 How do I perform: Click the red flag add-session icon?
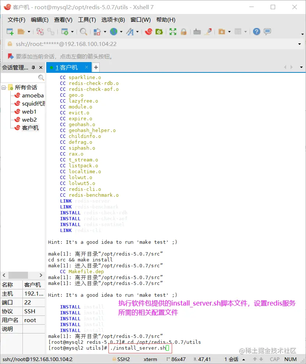[x=11, y=56]
